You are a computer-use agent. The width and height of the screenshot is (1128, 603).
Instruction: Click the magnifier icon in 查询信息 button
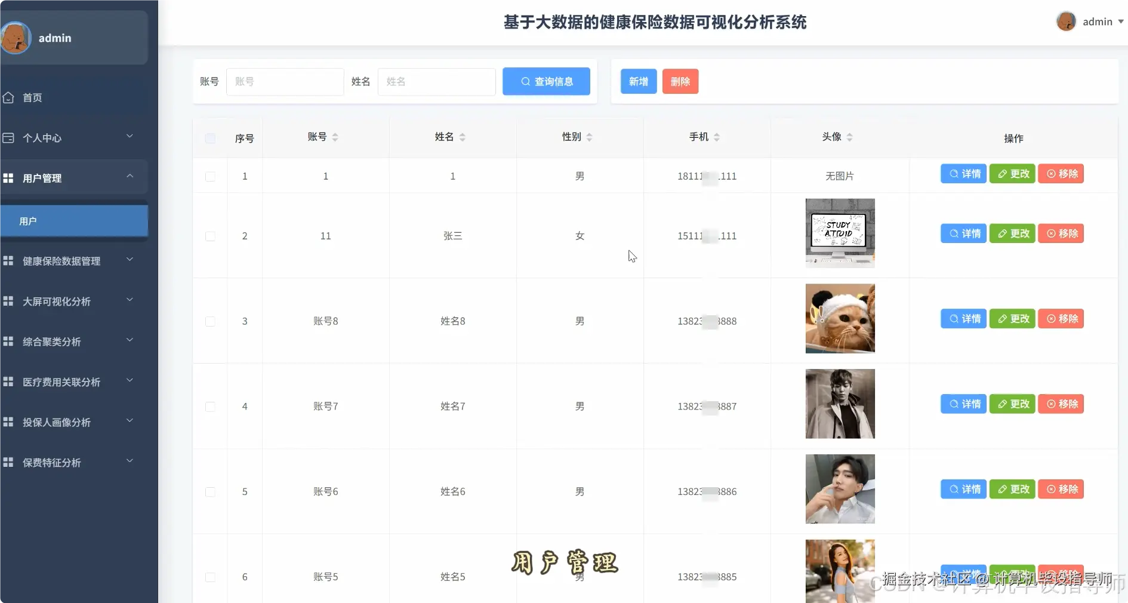click(x=525, y=82)
